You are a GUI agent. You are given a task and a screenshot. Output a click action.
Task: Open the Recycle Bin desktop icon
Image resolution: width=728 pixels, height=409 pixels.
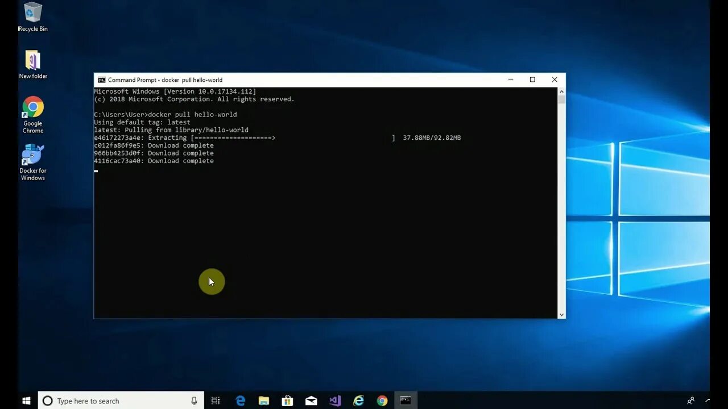click(33, 17)
